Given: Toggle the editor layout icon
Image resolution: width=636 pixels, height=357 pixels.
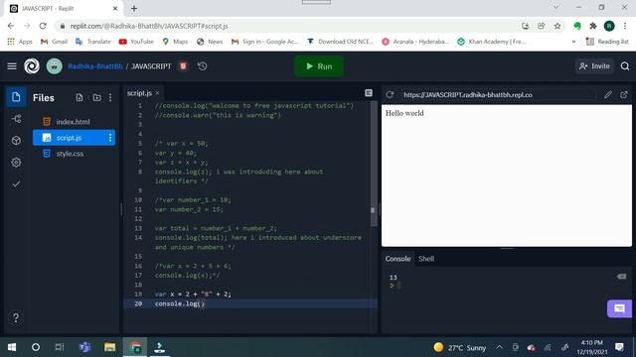Looking at the screenshot, I should tap(369, 93).
